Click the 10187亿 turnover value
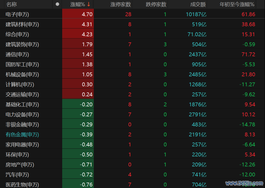 (x=196, y=14)
